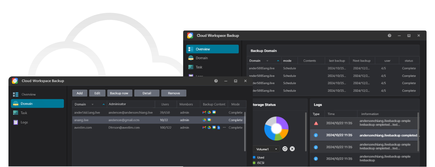Click the Gmail icon in the ander5665ang.live row
Screen dimensions: 435x167
click(x=204, y=112)
